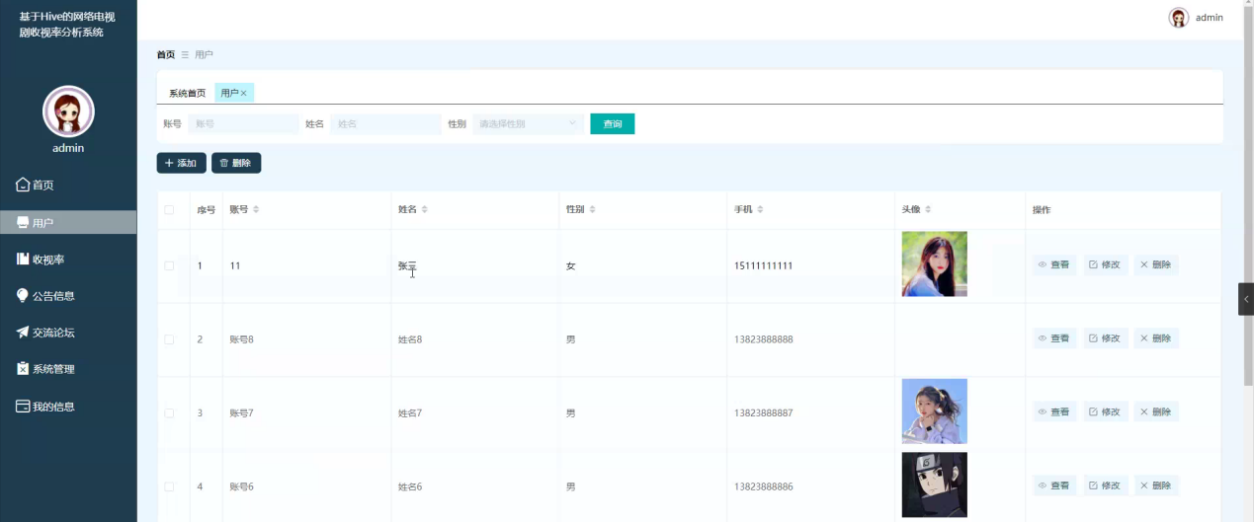The image size is (1254, 522).
Task: Click 删除 for 账号6 row
Action: pyautogui.click(x=1155, y=485)
